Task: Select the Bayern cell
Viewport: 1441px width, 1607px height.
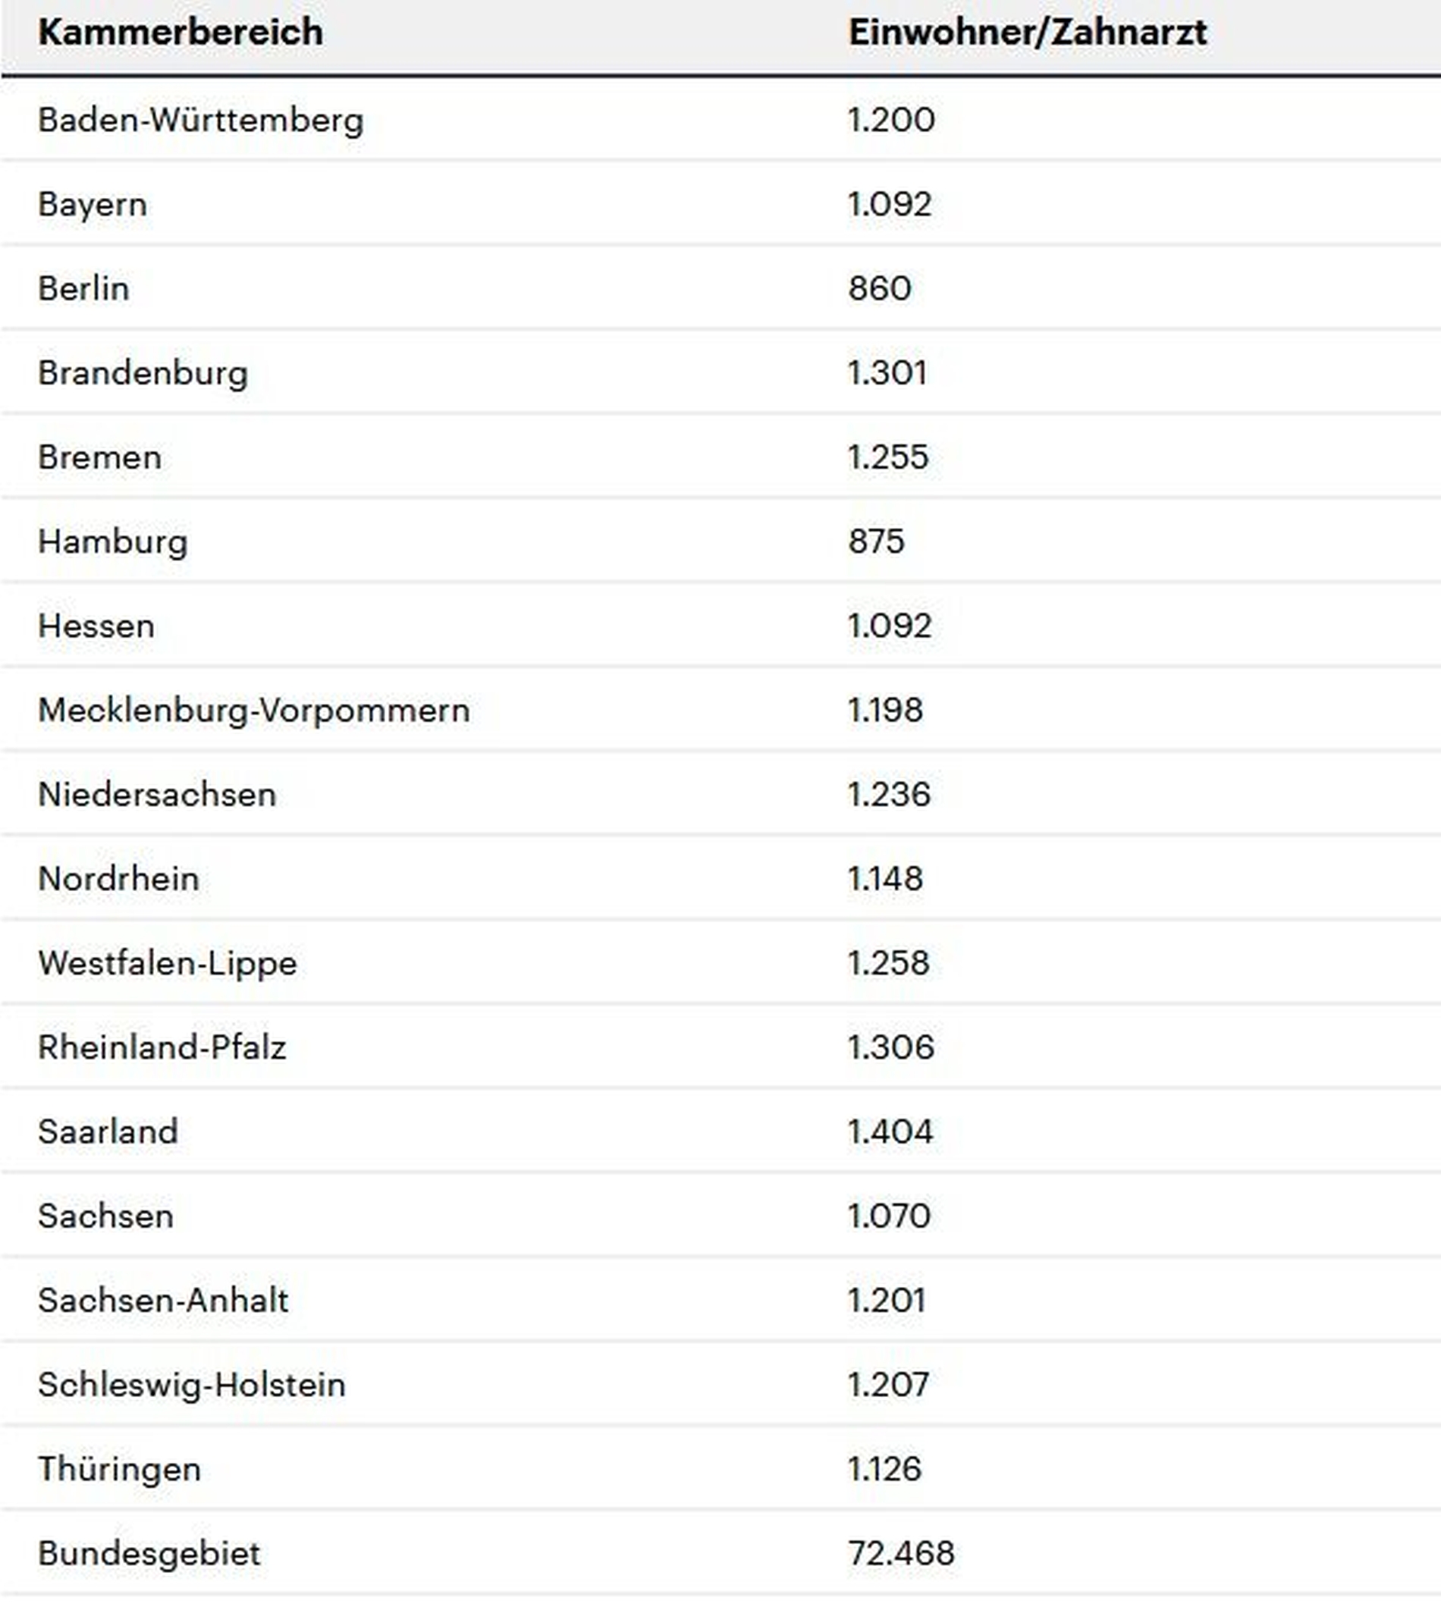Action: click(93, 205)
